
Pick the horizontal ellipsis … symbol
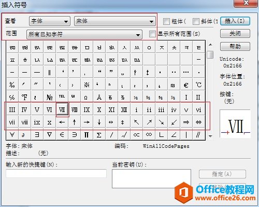click(186, 72)
